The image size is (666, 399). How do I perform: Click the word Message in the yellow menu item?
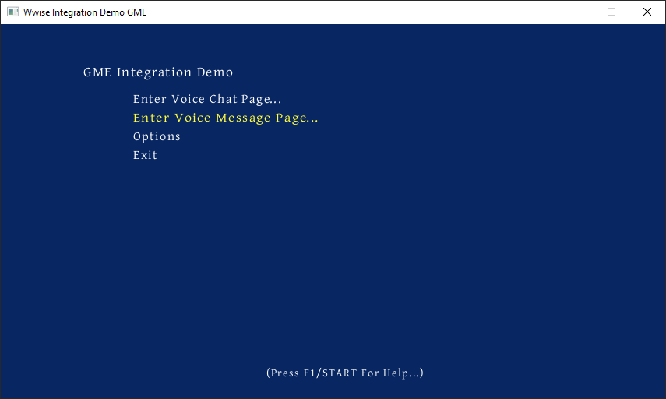pyautogui.click(x=243, y=118)
